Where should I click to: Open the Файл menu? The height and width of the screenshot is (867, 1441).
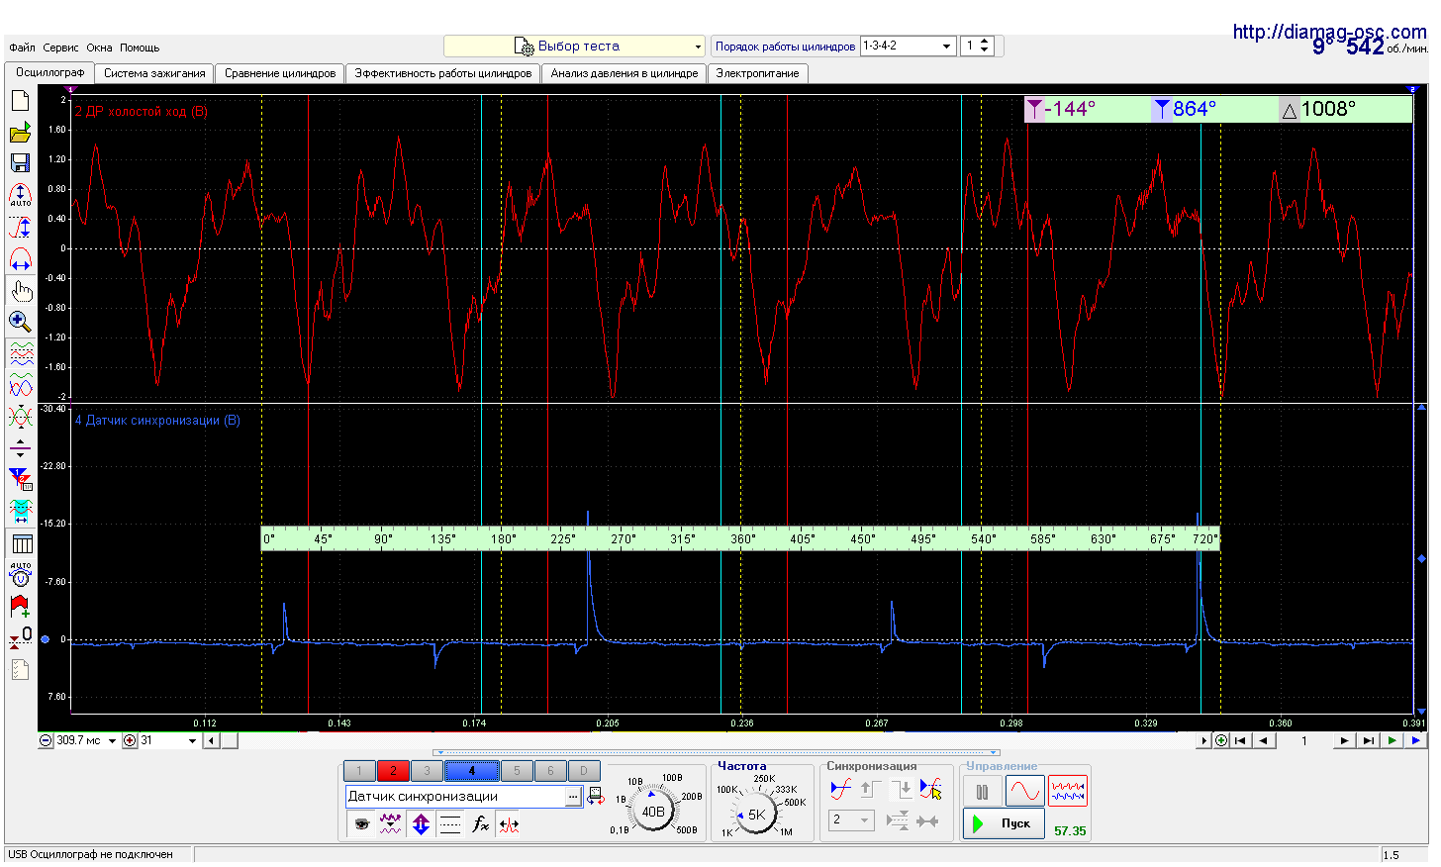click(x=23, y=48)
